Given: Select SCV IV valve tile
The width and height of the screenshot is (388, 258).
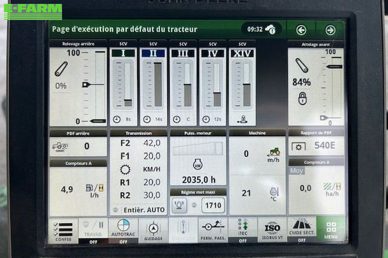Looking at the screenshot, I should tap(213, 83).
